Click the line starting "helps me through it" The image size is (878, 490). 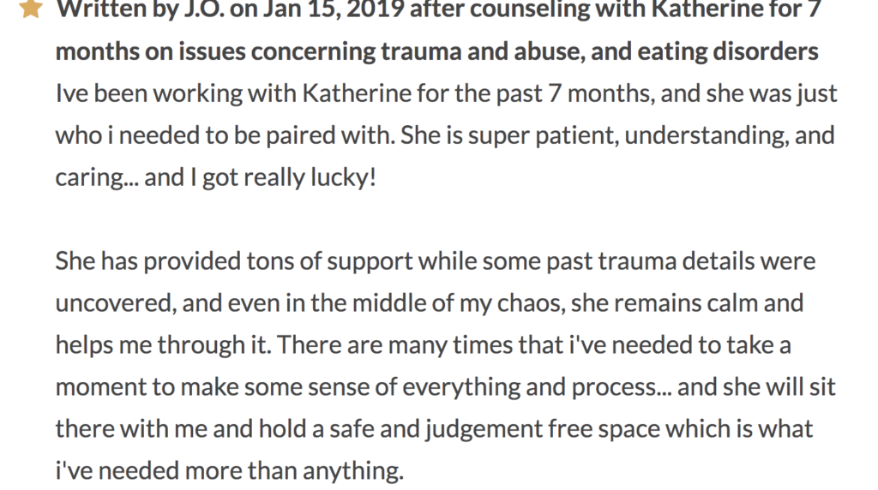424,345
